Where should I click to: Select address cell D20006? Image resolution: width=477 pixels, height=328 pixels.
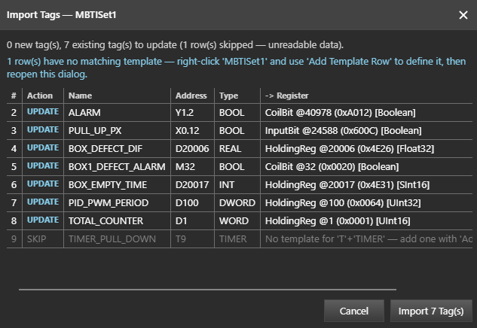tap(192, 148)
